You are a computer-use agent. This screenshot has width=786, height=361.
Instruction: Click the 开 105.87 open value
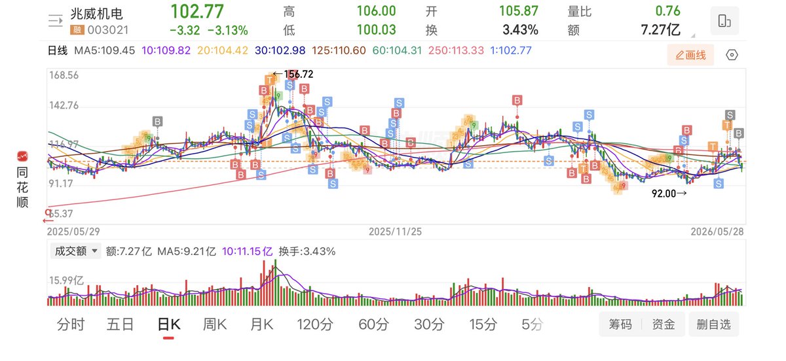(x=517, y=11)
